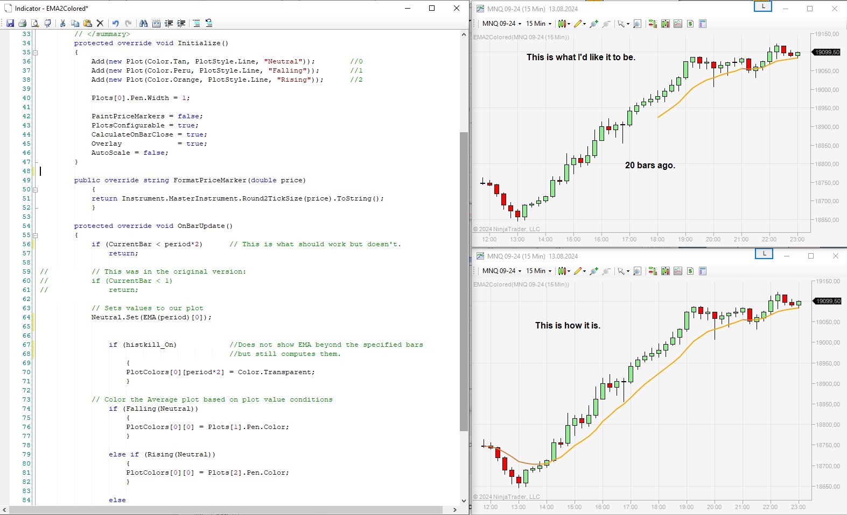Click the Go To Line icon
This screenshot has width=847, height=515.
coord(156,23)
